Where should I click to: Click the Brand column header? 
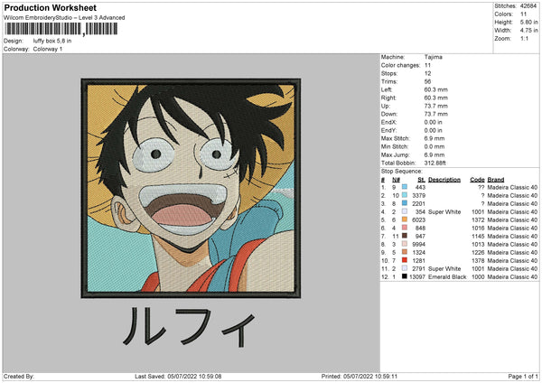(x=496, y=180)
